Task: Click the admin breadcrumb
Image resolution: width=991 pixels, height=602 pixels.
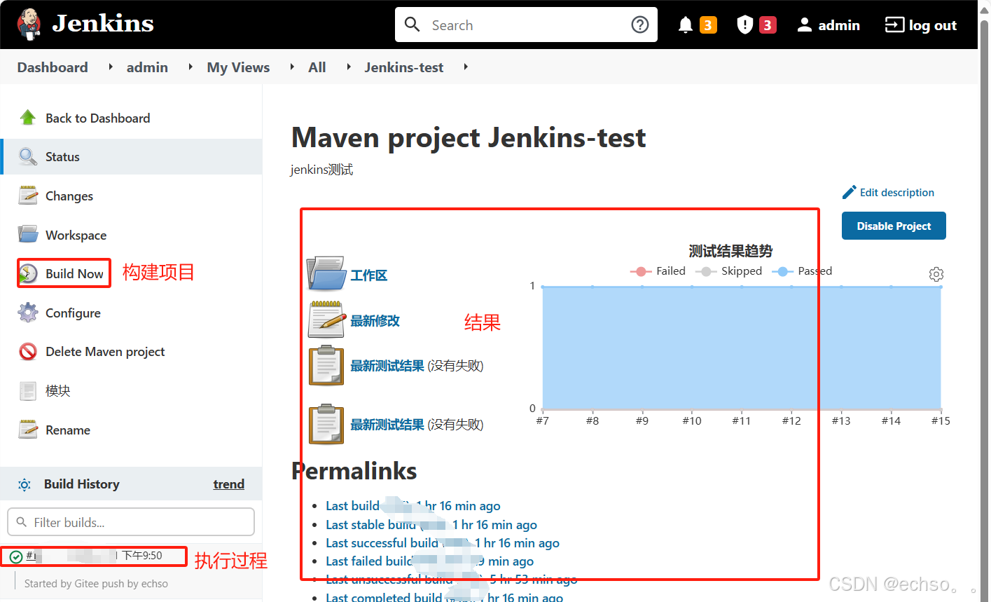Action: pyautogui.click(x=147, y=67)
